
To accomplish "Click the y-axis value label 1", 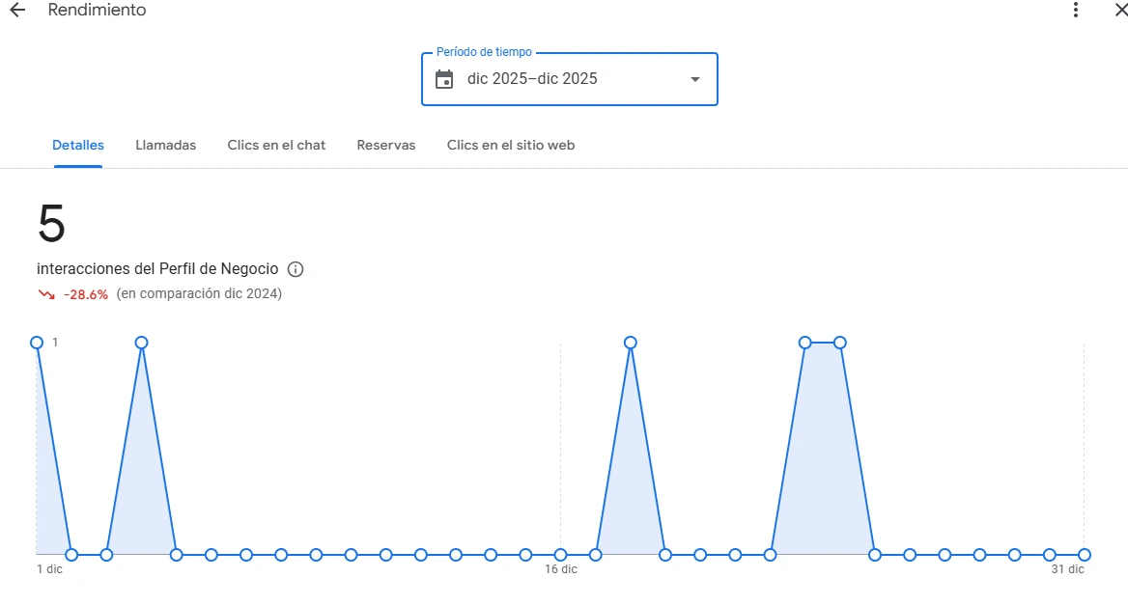I will (55, 343).
